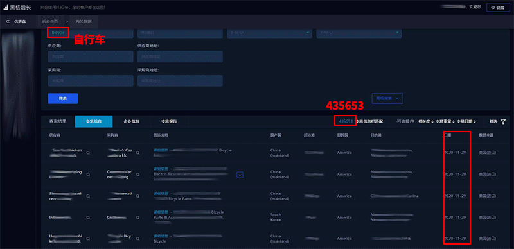The height and width of the screenshot is (249, 514).
Task: Expand the second row's cargo description chevron
Action: coord(240,175)
